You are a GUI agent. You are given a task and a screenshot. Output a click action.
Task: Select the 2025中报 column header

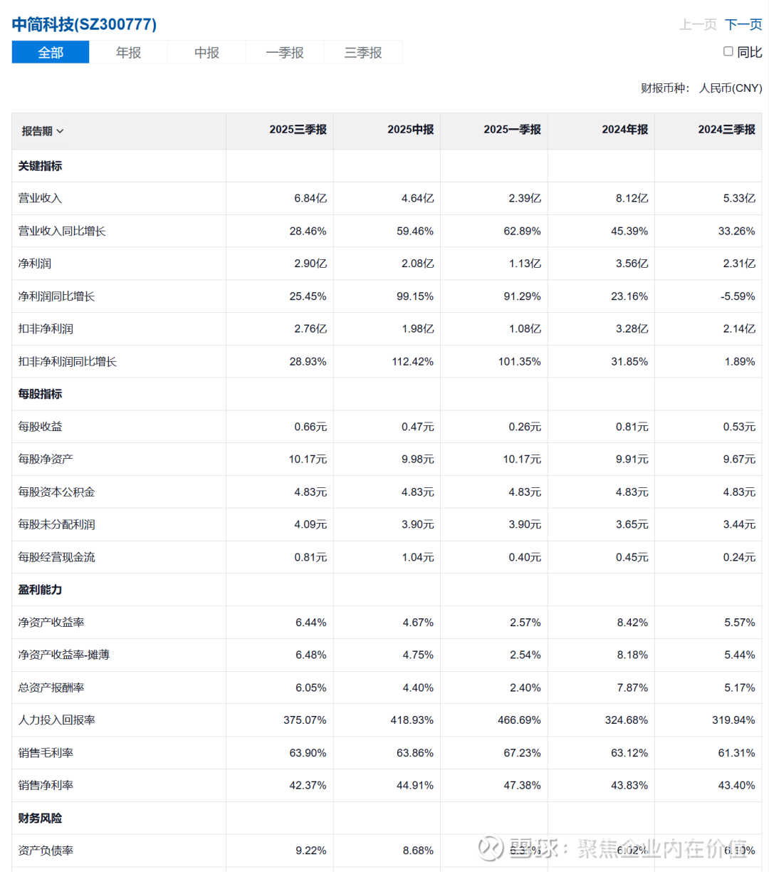tap(411, 130)
